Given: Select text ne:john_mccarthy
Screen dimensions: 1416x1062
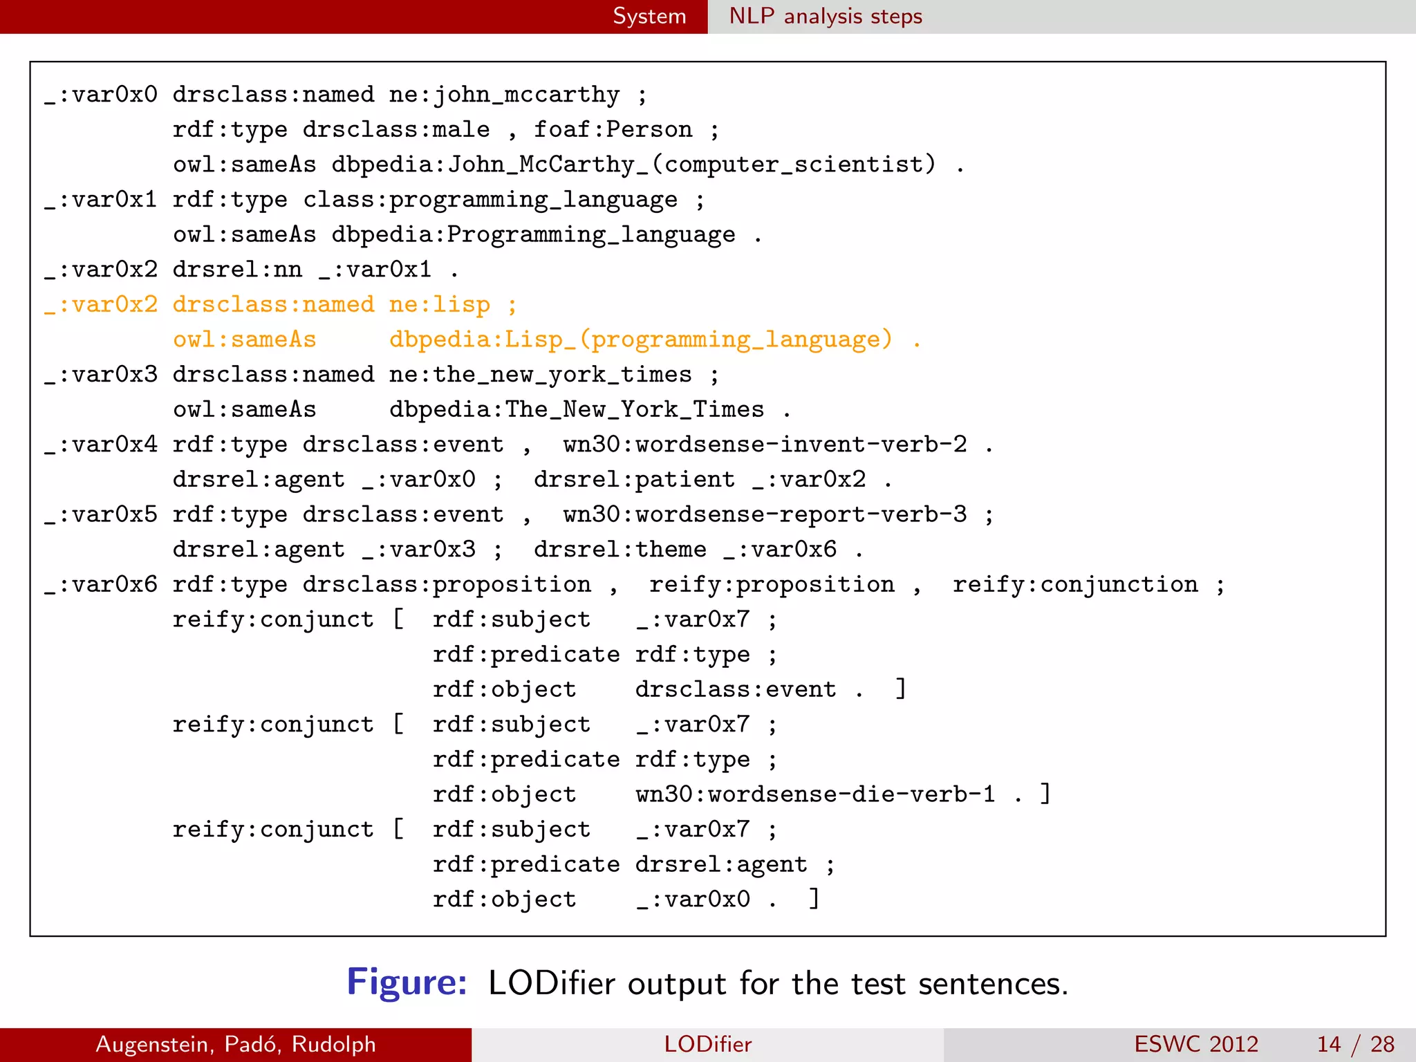Looking at the screenshot, I should click(x=505, y=95).
